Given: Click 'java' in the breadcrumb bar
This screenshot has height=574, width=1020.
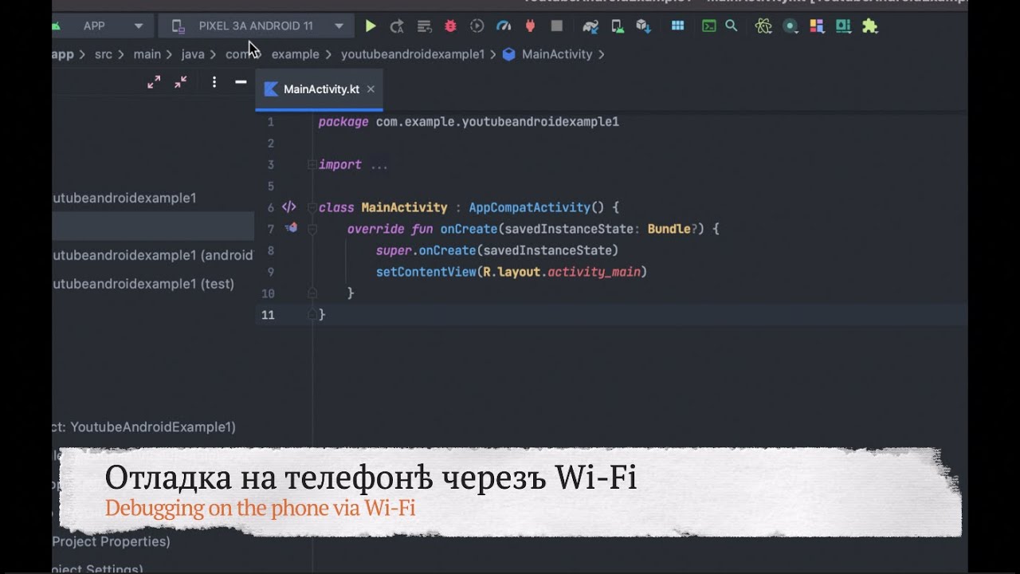Looking at the screenshot, I should pos(193,54).
